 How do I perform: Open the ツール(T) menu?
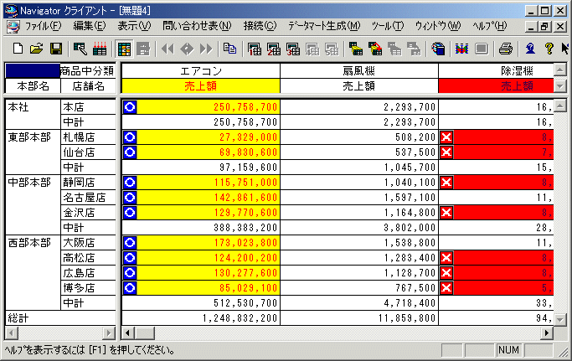click(x=388, y=26)
